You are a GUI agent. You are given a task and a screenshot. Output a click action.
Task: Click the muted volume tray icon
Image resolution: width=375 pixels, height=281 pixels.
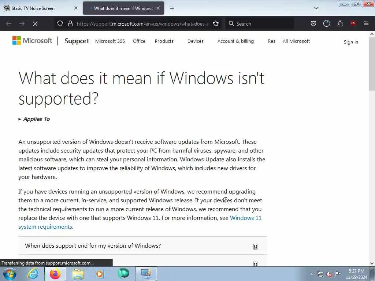[329, 274]
